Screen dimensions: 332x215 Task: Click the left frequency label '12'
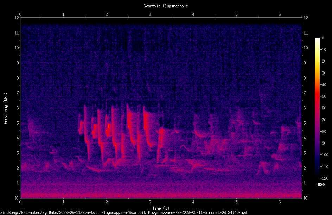pyautogui.click(x=17, y=18)
